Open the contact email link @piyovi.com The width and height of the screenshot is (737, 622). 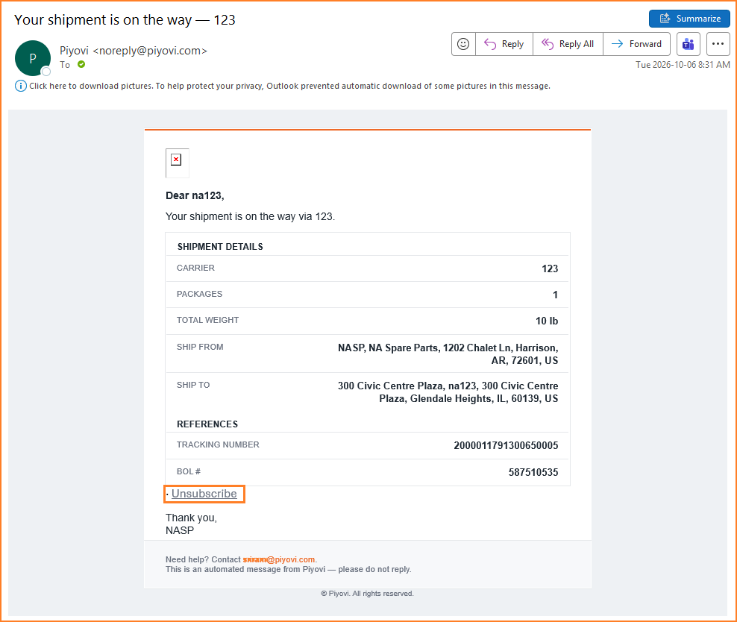[x=279, y=559]
